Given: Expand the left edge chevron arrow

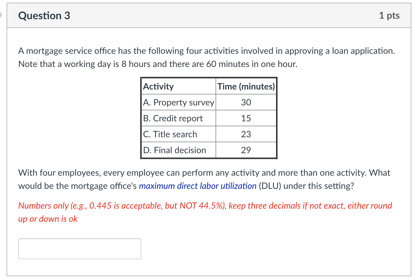Looking at the screenshot, I should pyautogui.click(x=1, y=16).
